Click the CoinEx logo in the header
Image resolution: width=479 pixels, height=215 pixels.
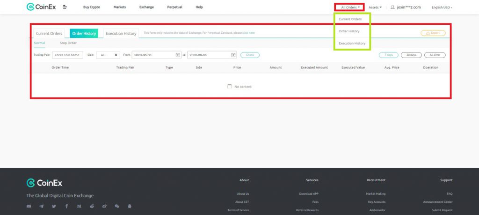pos(41,7)
